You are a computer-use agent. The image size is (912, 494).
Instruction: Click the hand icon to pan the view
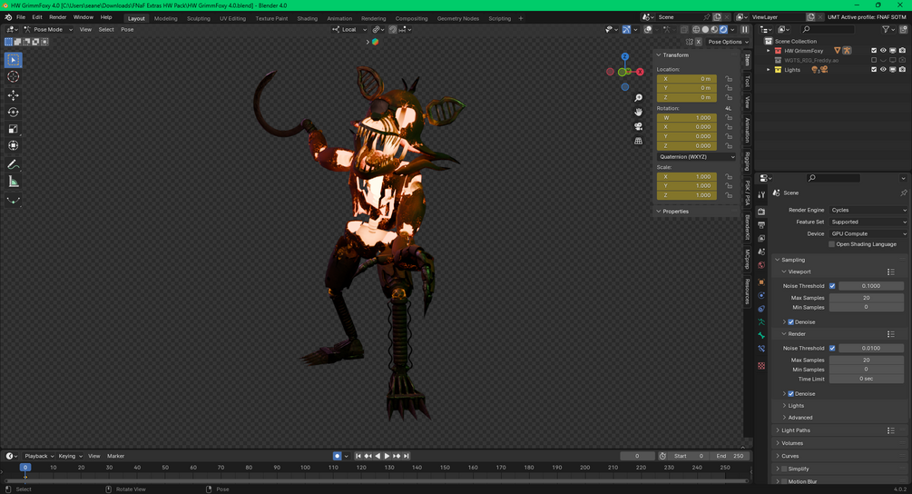[639, 112]
